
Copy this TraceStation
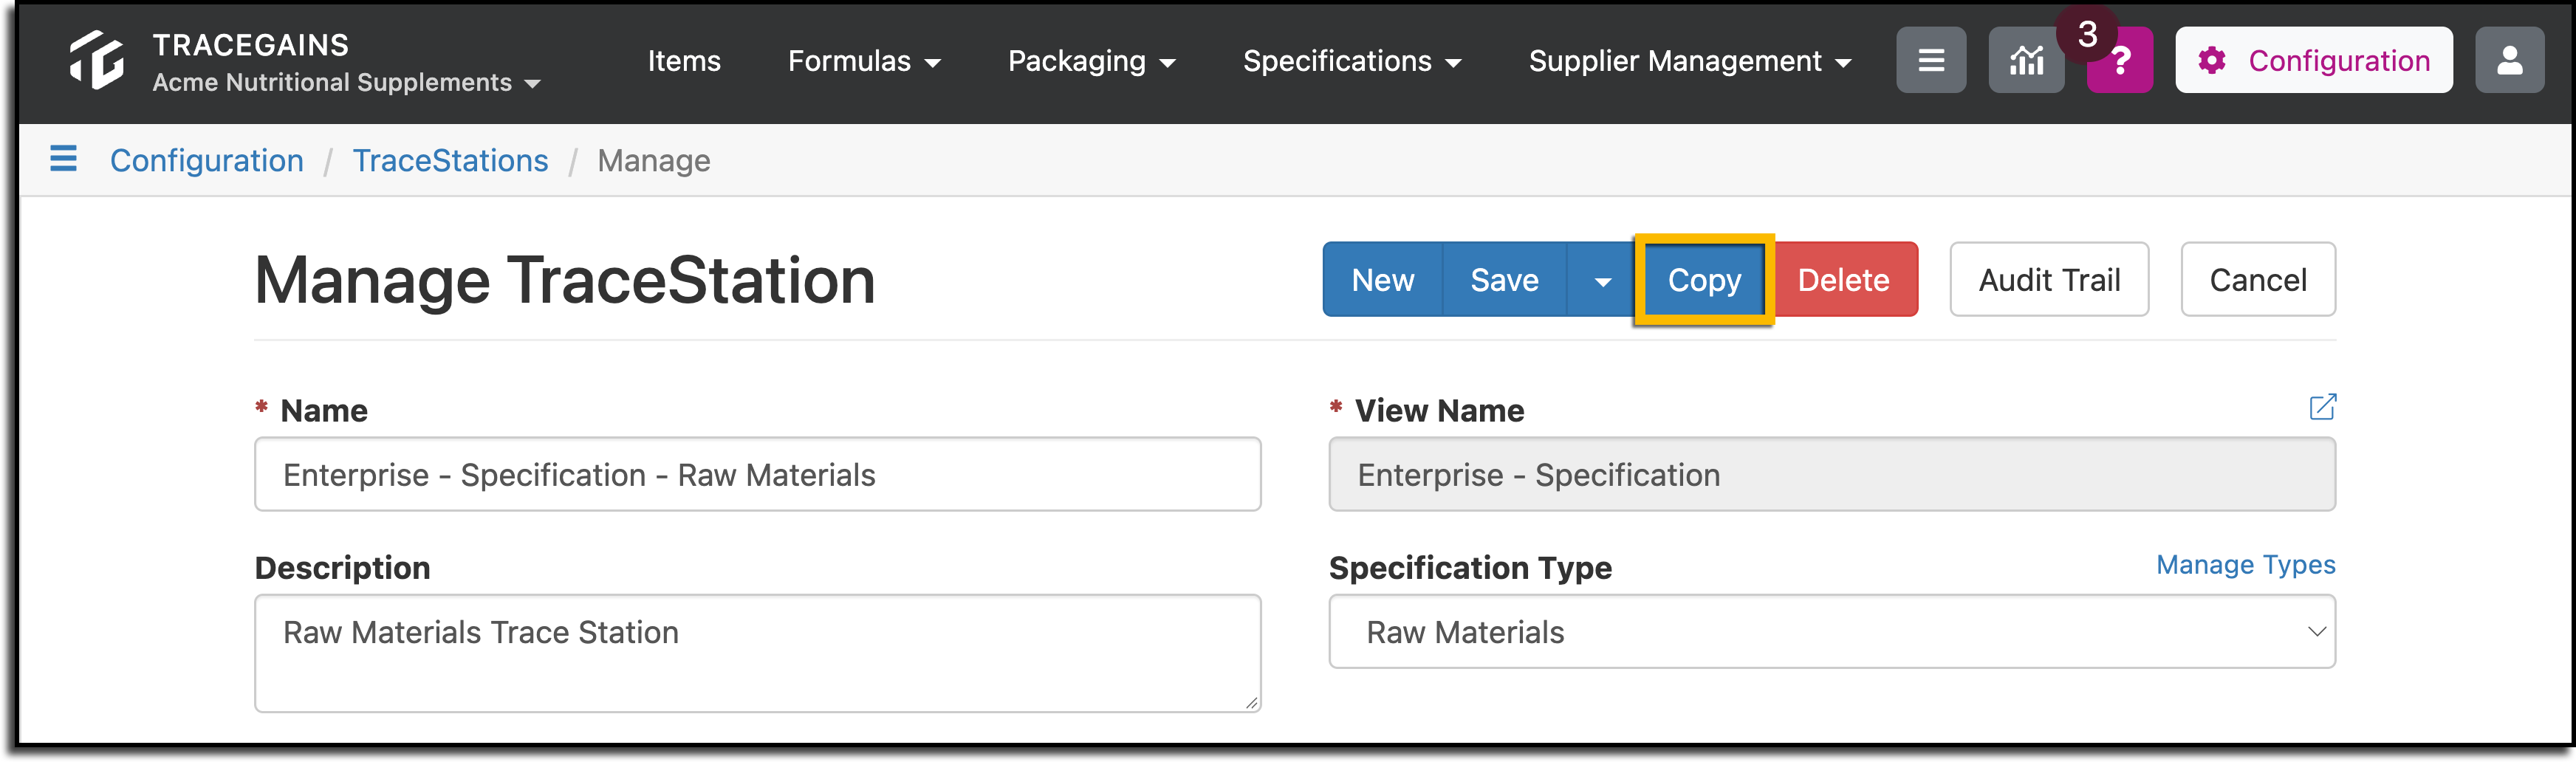click(1704, 280)
